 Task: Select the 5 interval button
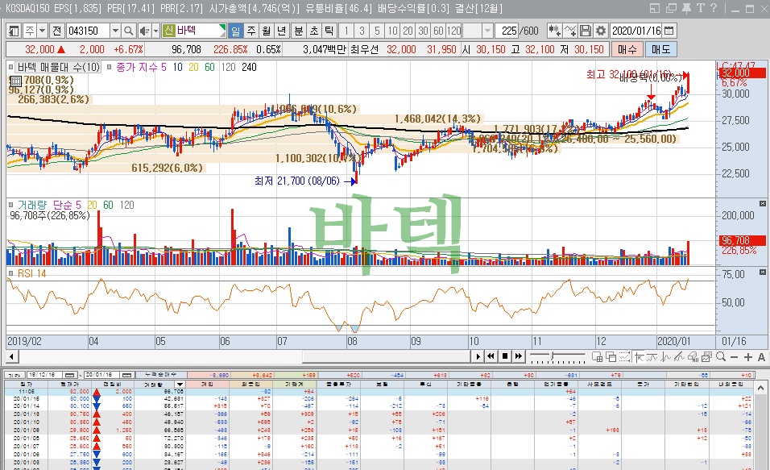377,31
